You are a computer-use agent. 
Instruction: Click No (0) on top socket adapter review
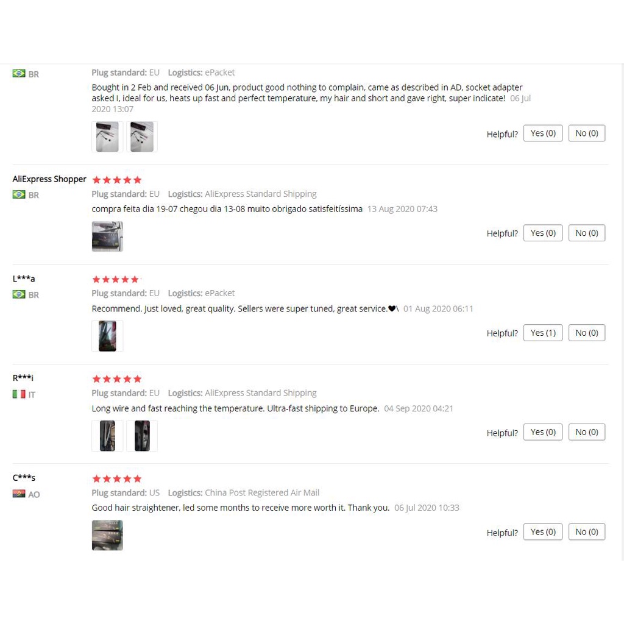(x=587, y=133)
